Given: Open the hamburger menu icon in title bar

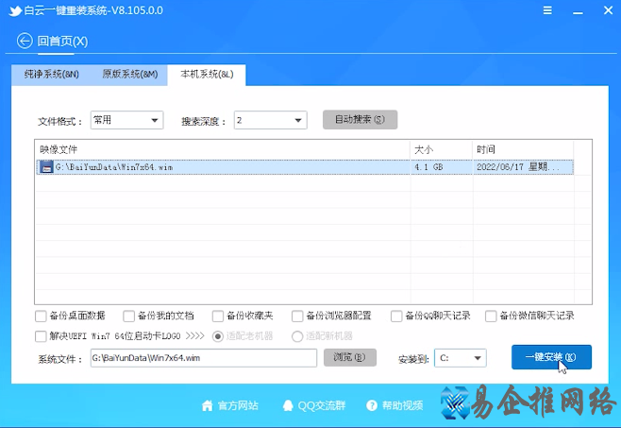Looking at the screenshot, I should tap(547, 10).
